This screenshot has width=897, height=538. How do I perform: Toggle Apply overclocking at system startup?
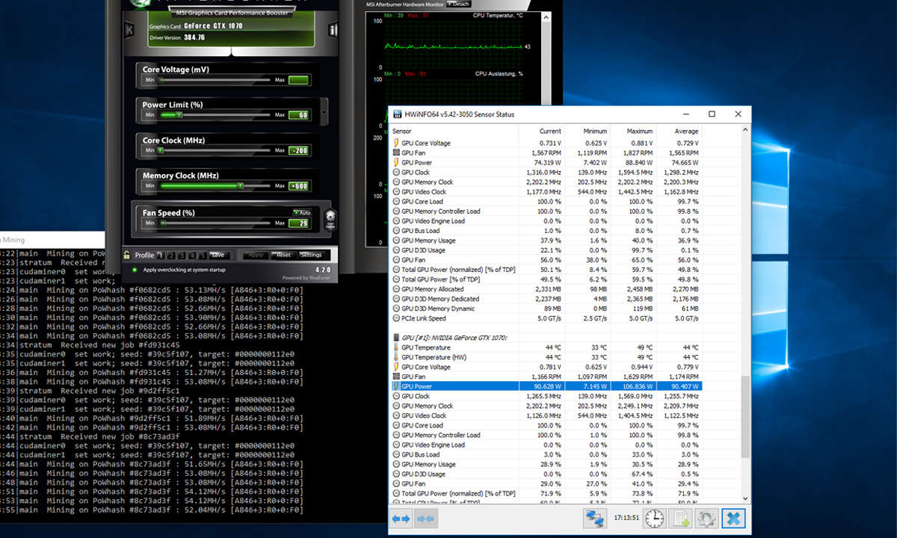click(134, 269)
